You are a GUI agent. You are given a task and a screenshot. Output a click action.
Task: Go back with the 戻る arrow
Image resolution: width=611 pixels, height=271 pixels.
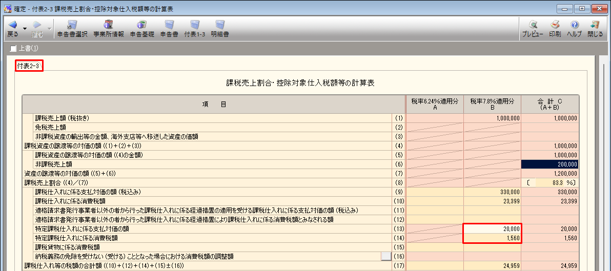coord(12,28)
